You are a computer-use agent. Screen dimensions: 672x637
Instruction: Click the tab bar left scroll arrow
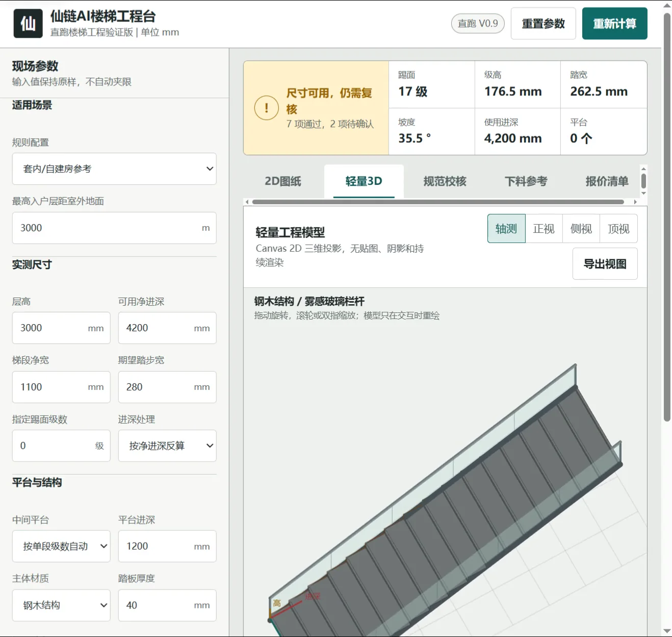(x=247, y=202)
